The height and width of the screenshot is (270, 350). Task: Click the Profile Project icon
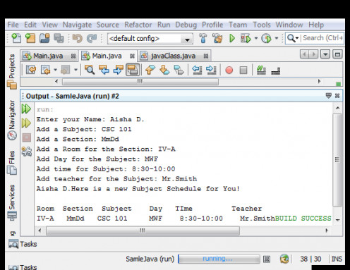pyautogui.click(x=266, y=38)
